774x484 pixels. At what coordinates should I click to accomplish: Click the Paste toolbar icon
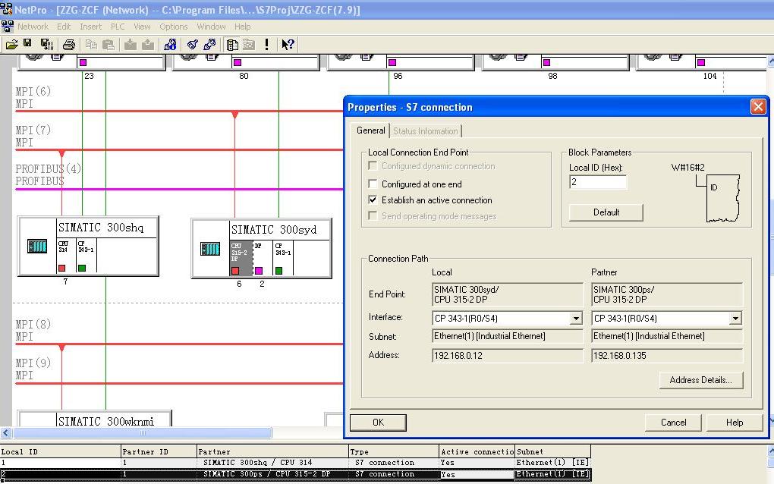[108, 45]
